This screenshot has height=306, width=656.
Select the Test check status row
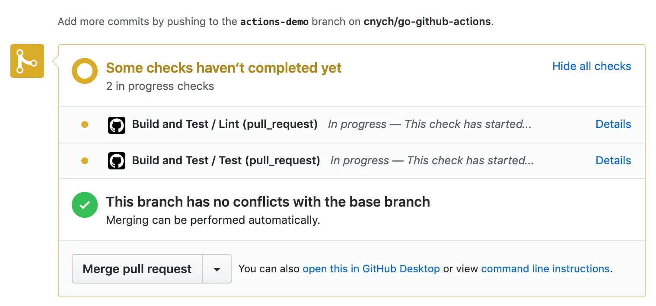pyautogui.click(x=303, y=160)
